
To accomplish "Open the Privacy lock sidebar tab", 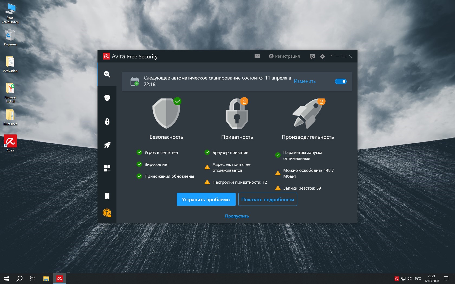I will click(x=107, y=121).
